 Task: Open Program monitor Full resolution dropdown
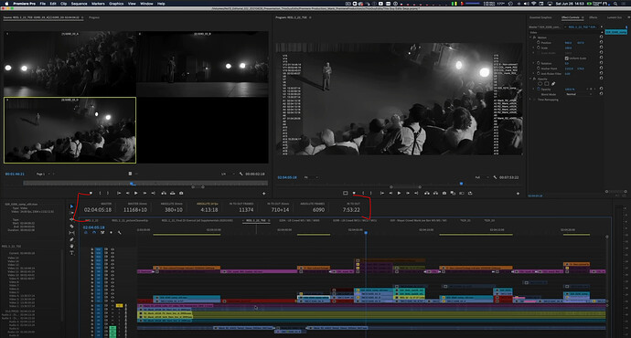tap(482, 177)
